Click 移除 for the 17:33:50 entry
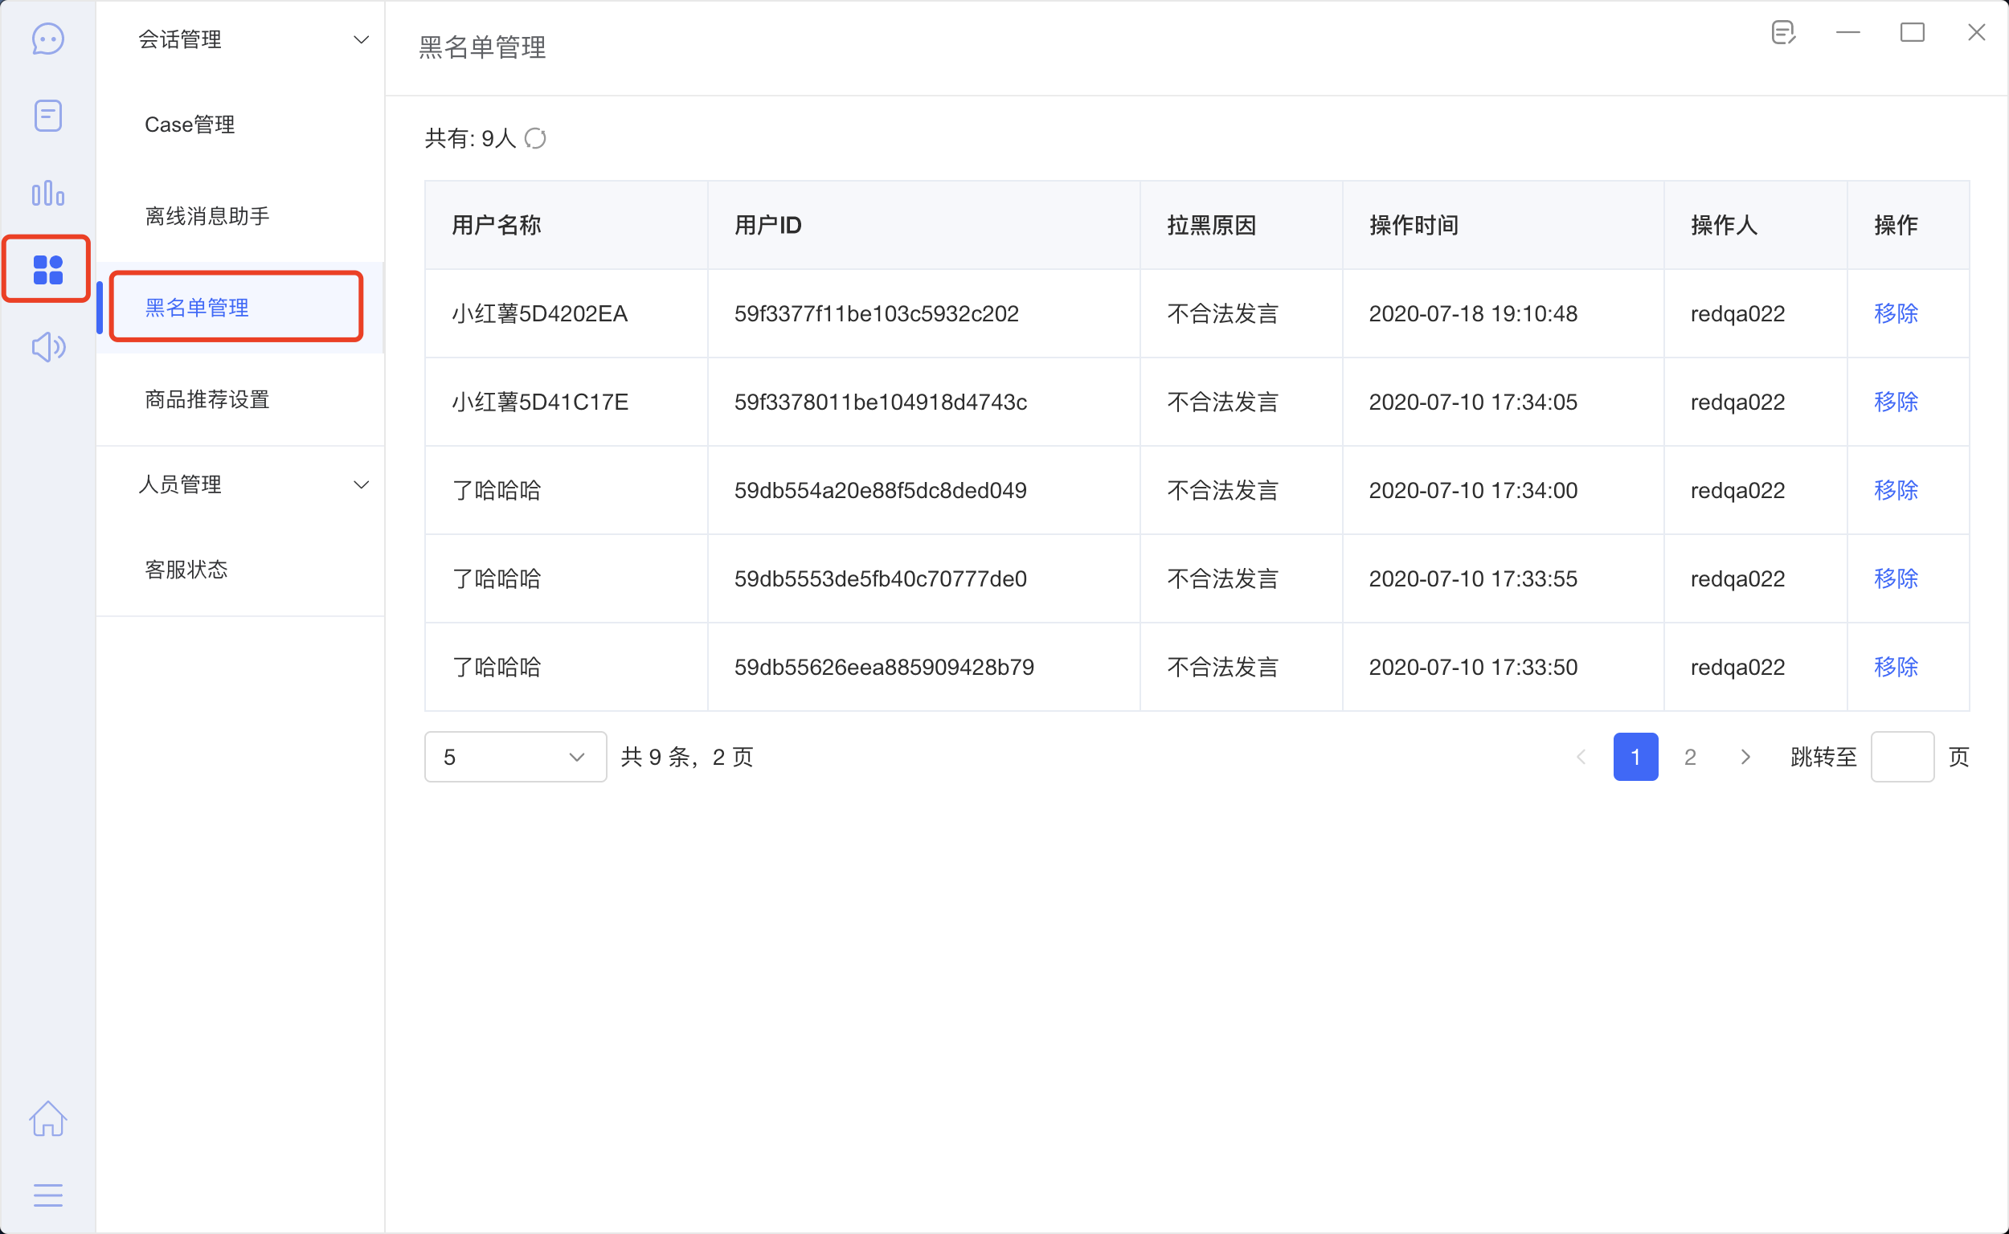The width and height of the screenshot is (2009, 1234). click(1896, 667)
